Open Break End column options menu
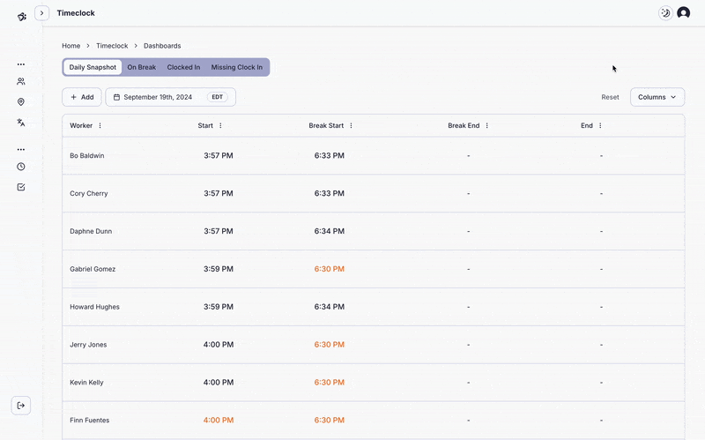 [487, 125]
